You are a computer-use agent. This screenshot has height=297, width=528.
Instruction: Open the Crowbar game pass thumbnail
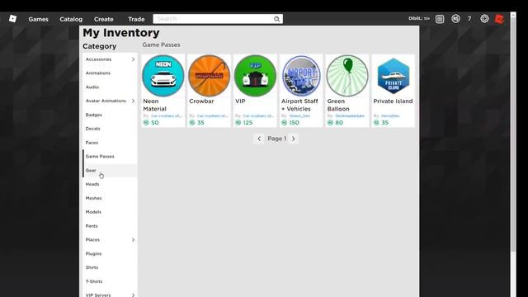pyautogui.click(x=209, y=76)
